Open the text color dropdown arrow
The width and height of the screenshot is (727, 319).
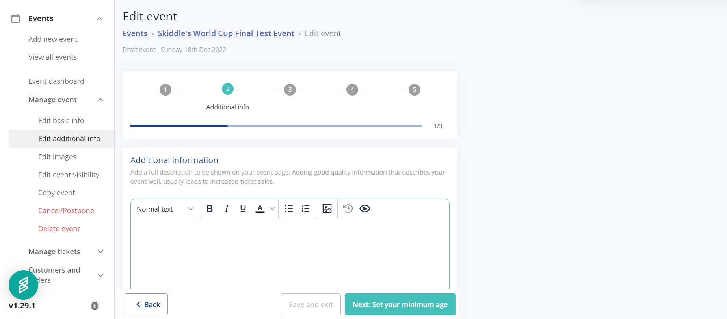click(x=272, y=209)
